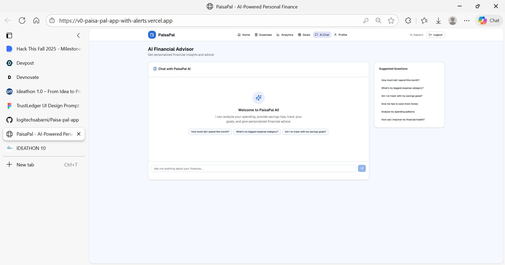This screenshot has width=505, height=265.
Task: Open the browser settings ellipsis menu
Action: (x=467, y=21)
